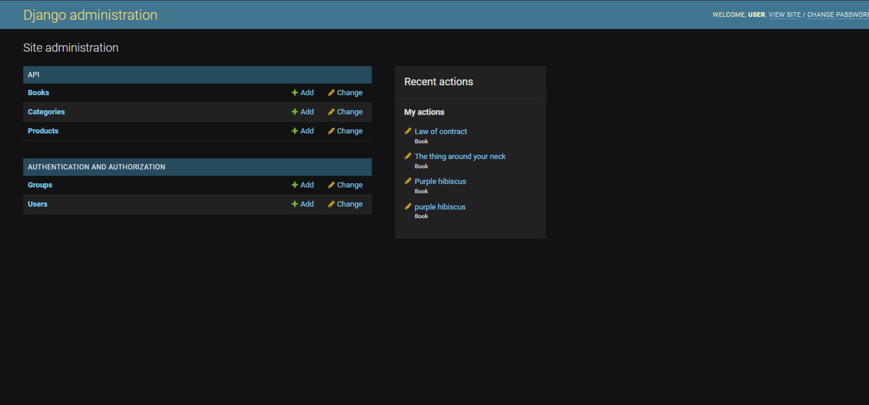Click the pencil icon beside Users row
The image size is (869, 405).
330,204
